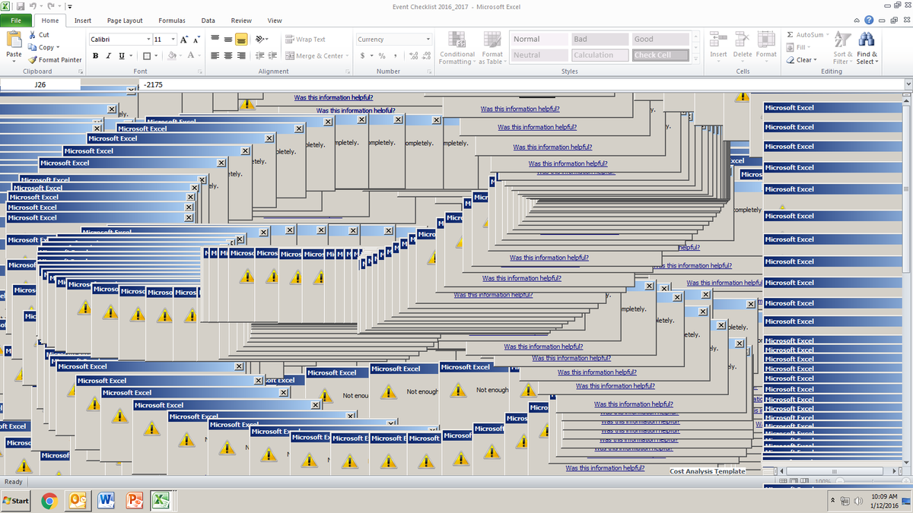Viewport: 913px width, 513px height.
Task: Open Excel Help with the question mark
Action: [869, 21]
